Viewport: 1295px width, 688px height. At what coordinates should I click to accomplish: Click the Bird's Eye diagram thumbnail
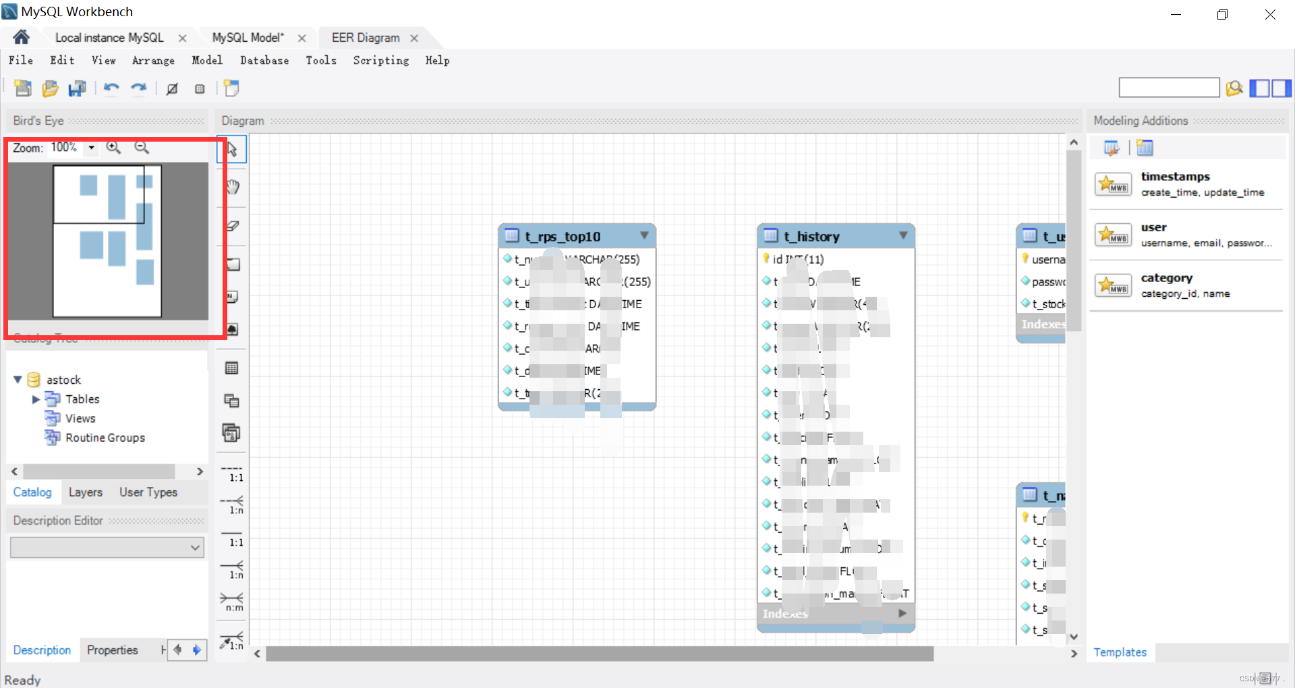107,241
